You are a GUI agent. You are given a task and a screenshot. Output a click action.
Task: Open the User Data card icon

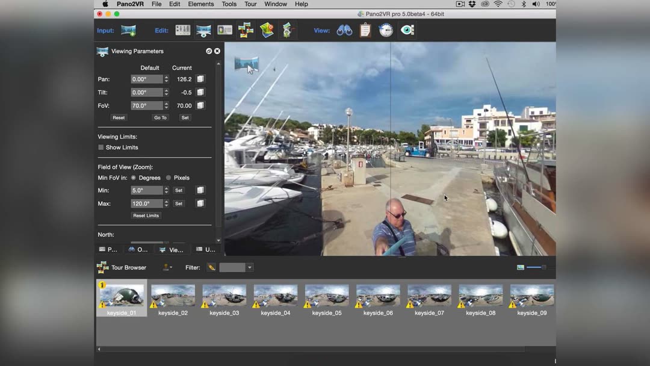click(x=224, y=31)
